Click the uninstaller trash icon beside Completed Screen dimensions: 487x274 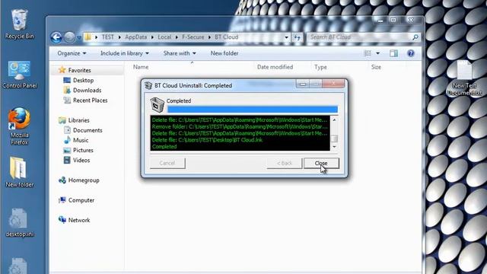click(157, 105)
